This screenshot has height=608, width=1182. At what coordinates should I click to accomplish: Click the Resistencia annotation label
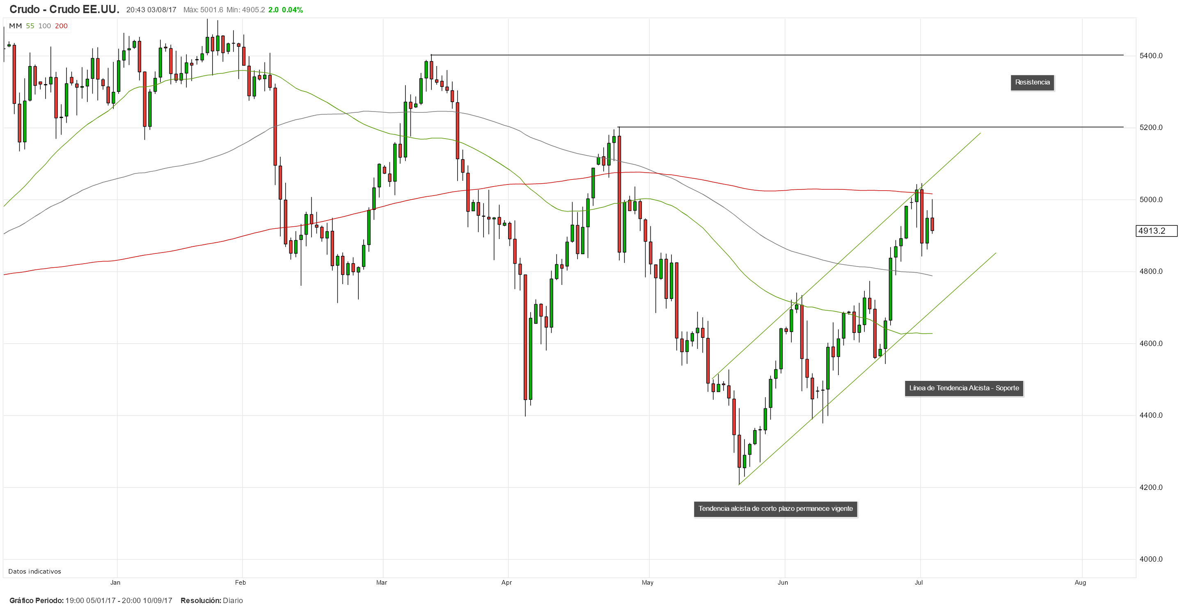click(1032, 82)
